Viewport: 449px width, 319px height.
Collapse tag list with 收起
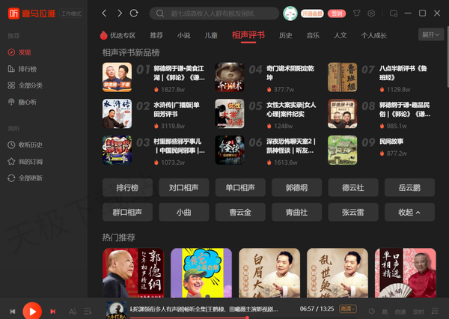tap(409, 212)
